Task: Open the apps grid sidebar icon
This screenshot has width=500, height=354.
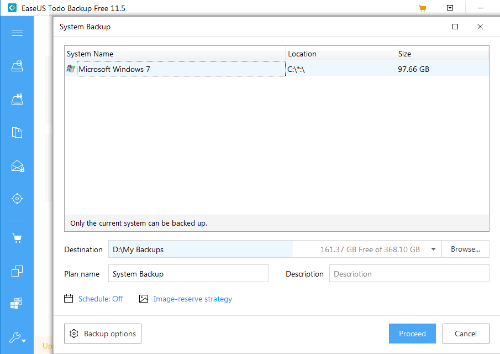Action: (17, 303)
